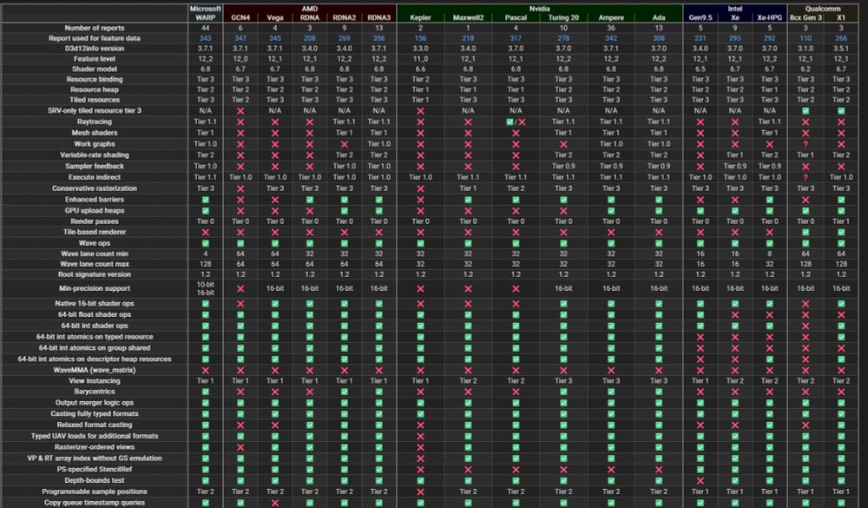
Task: Open report 293 for Intel Xe
Action: pyautogui.click(x=734, y=38)
